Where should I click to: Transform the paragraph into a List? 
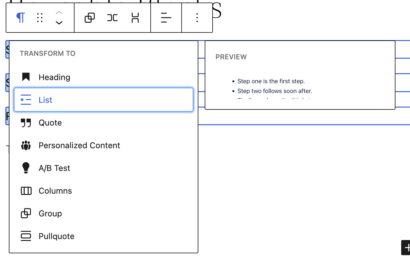point(45,100)
